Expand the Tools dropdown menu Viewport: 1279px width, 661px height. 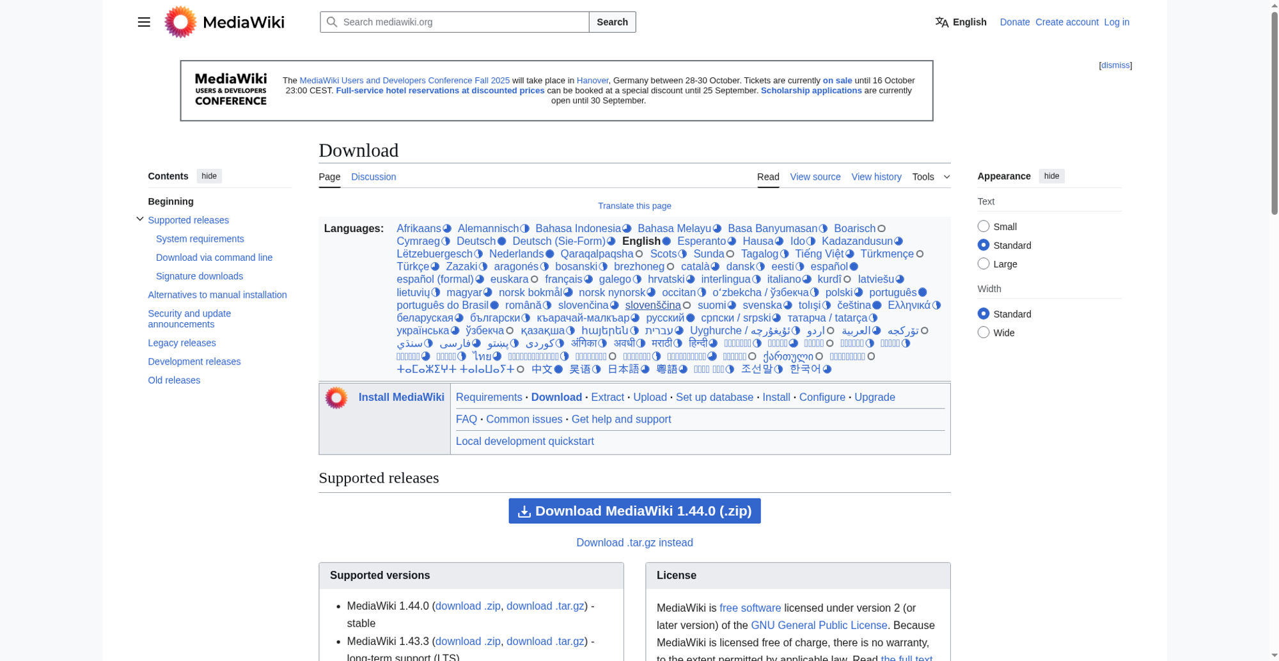tap(931, 176)
